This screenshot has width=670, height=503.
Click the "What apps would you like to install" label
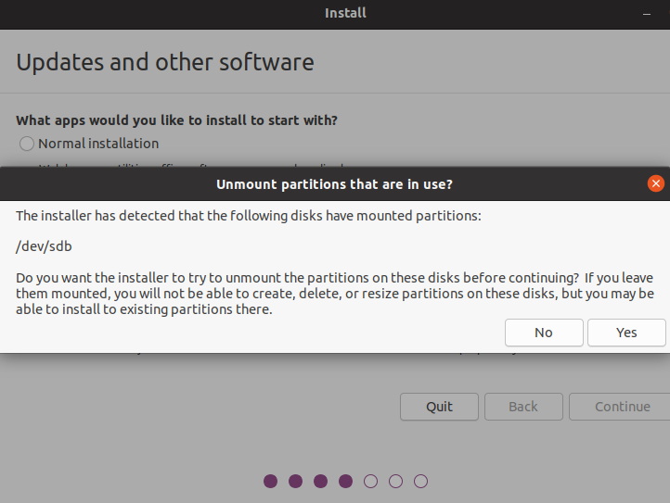[176, 120]
